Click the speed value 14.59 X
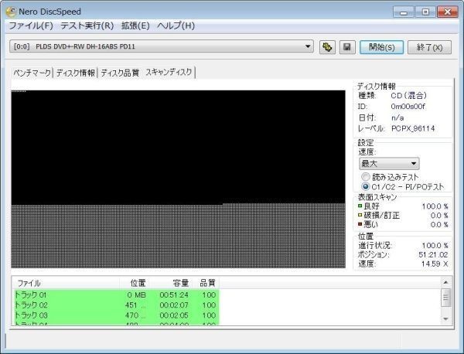Viewport: 464px width, 354px height. coord(435,264)
